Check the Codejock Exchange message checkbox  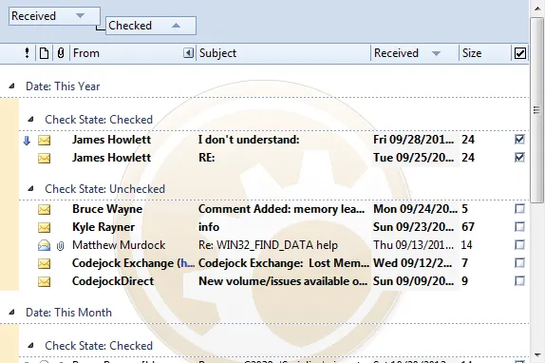coord(519,263)
